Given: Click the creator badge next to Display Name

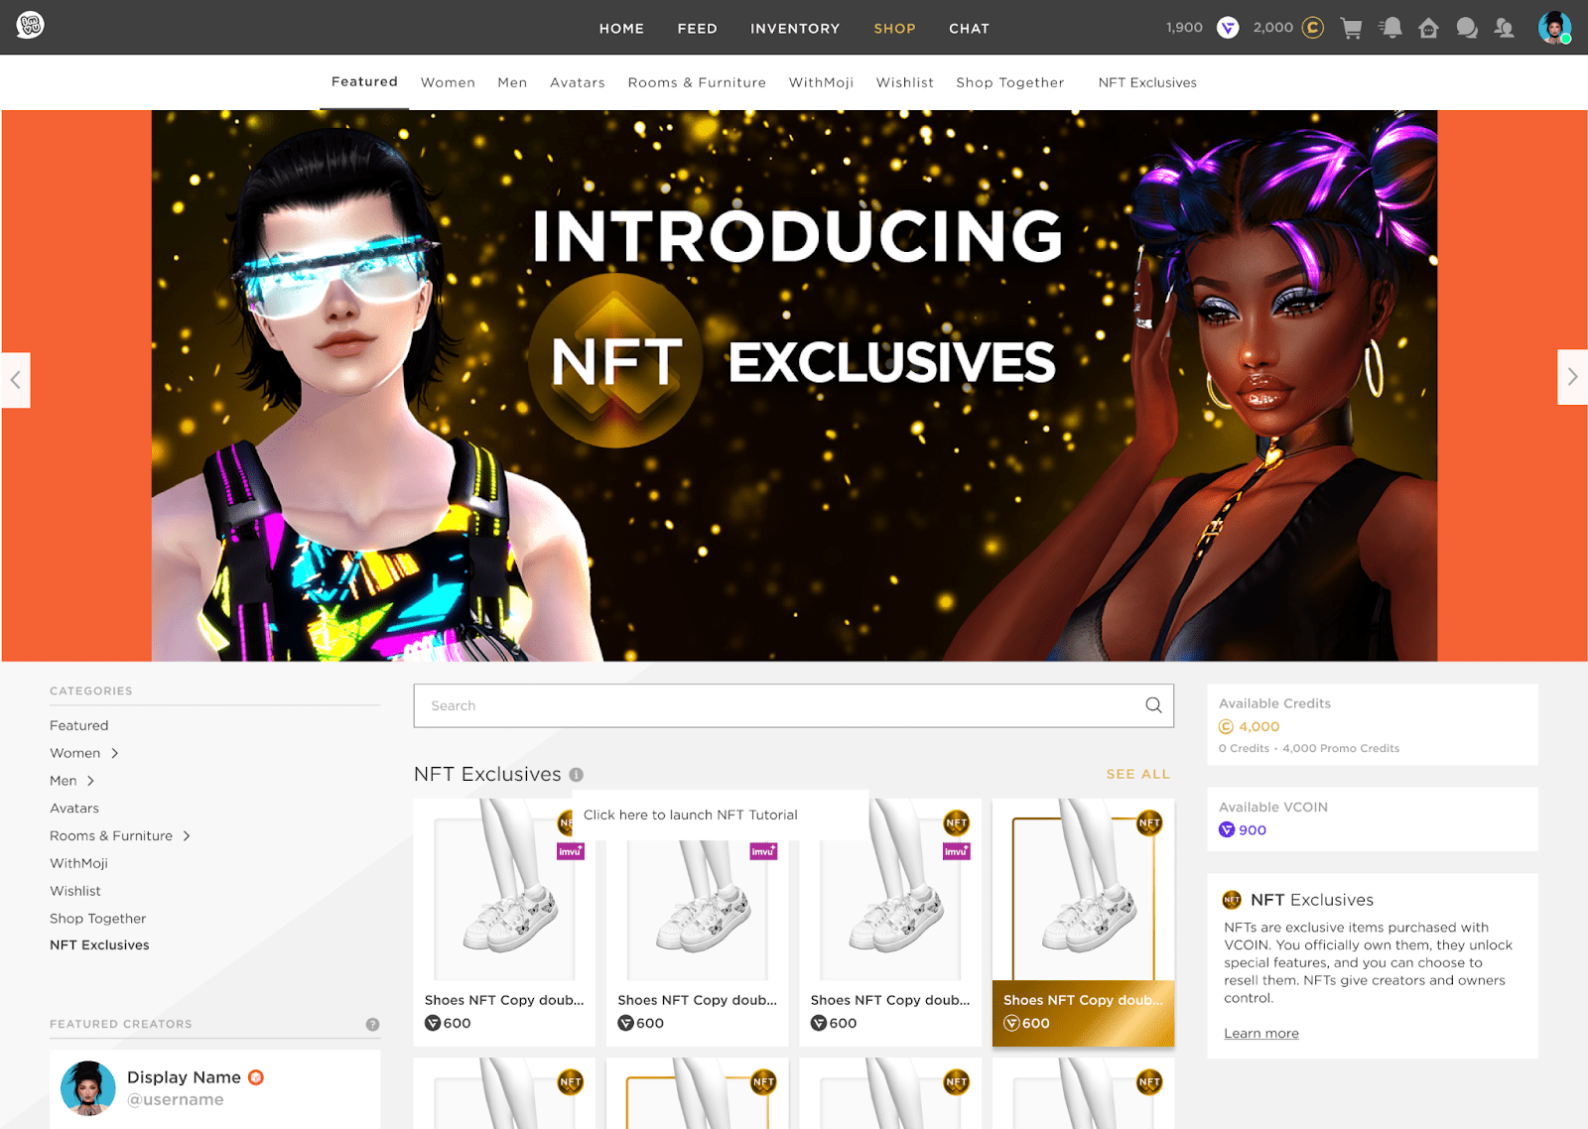Looking at the screenshot, I should pos(255,1075).
